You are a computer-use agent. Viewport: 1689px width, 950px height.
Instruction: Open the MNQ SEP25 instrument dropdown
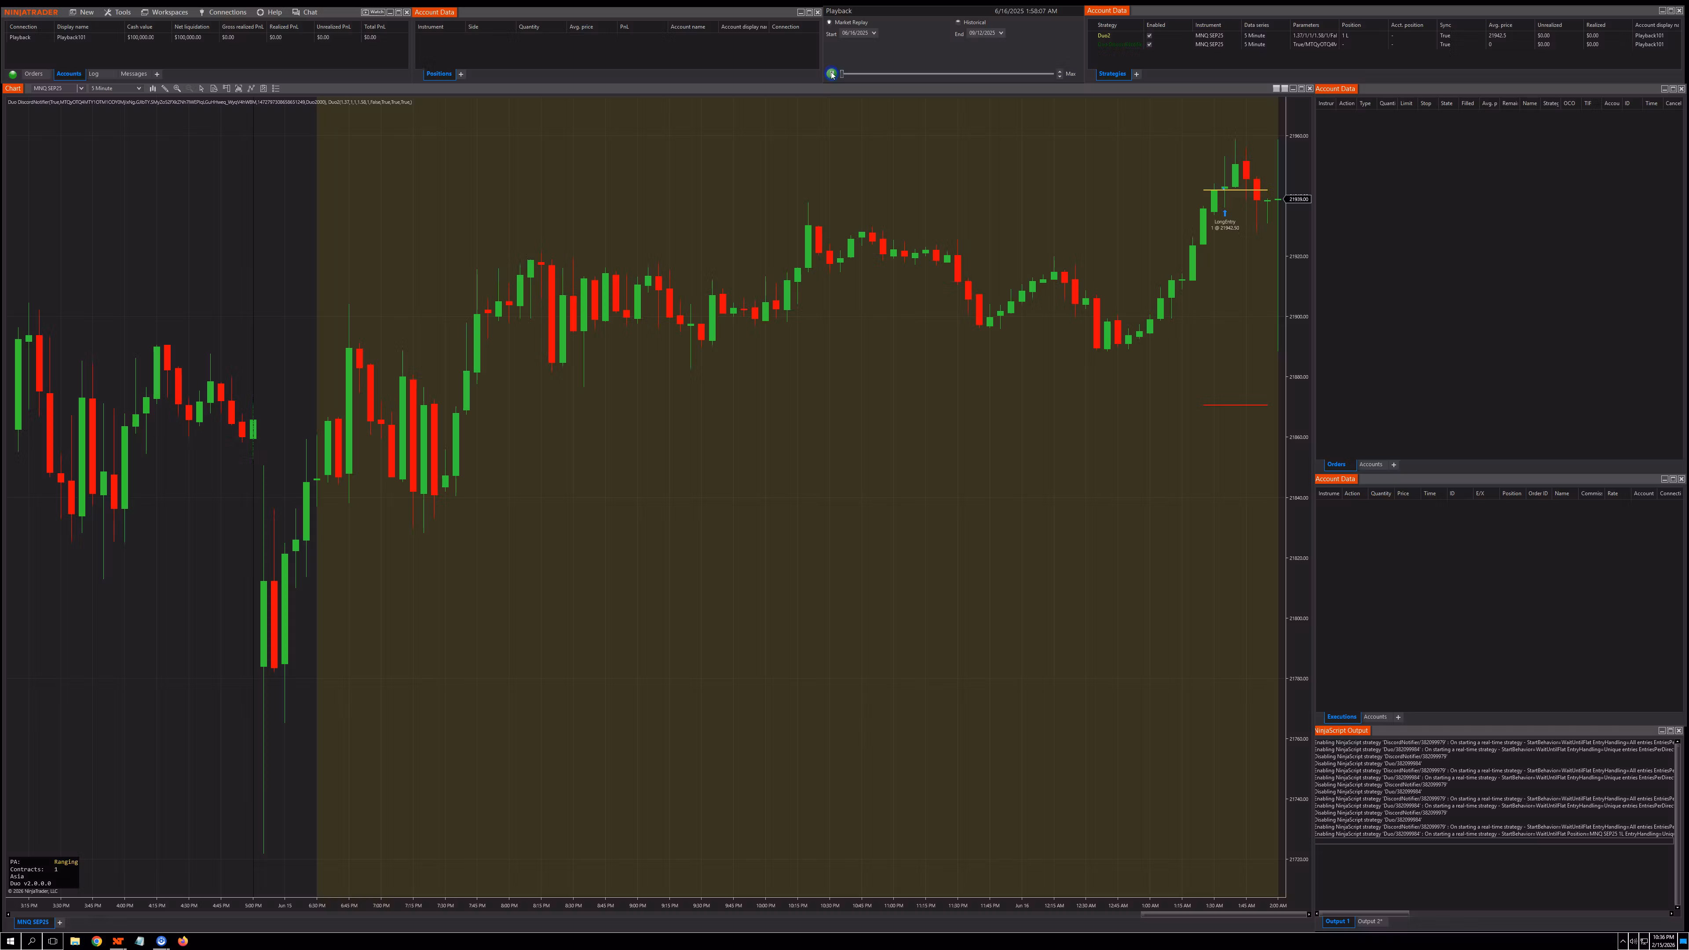coord(80,88)
